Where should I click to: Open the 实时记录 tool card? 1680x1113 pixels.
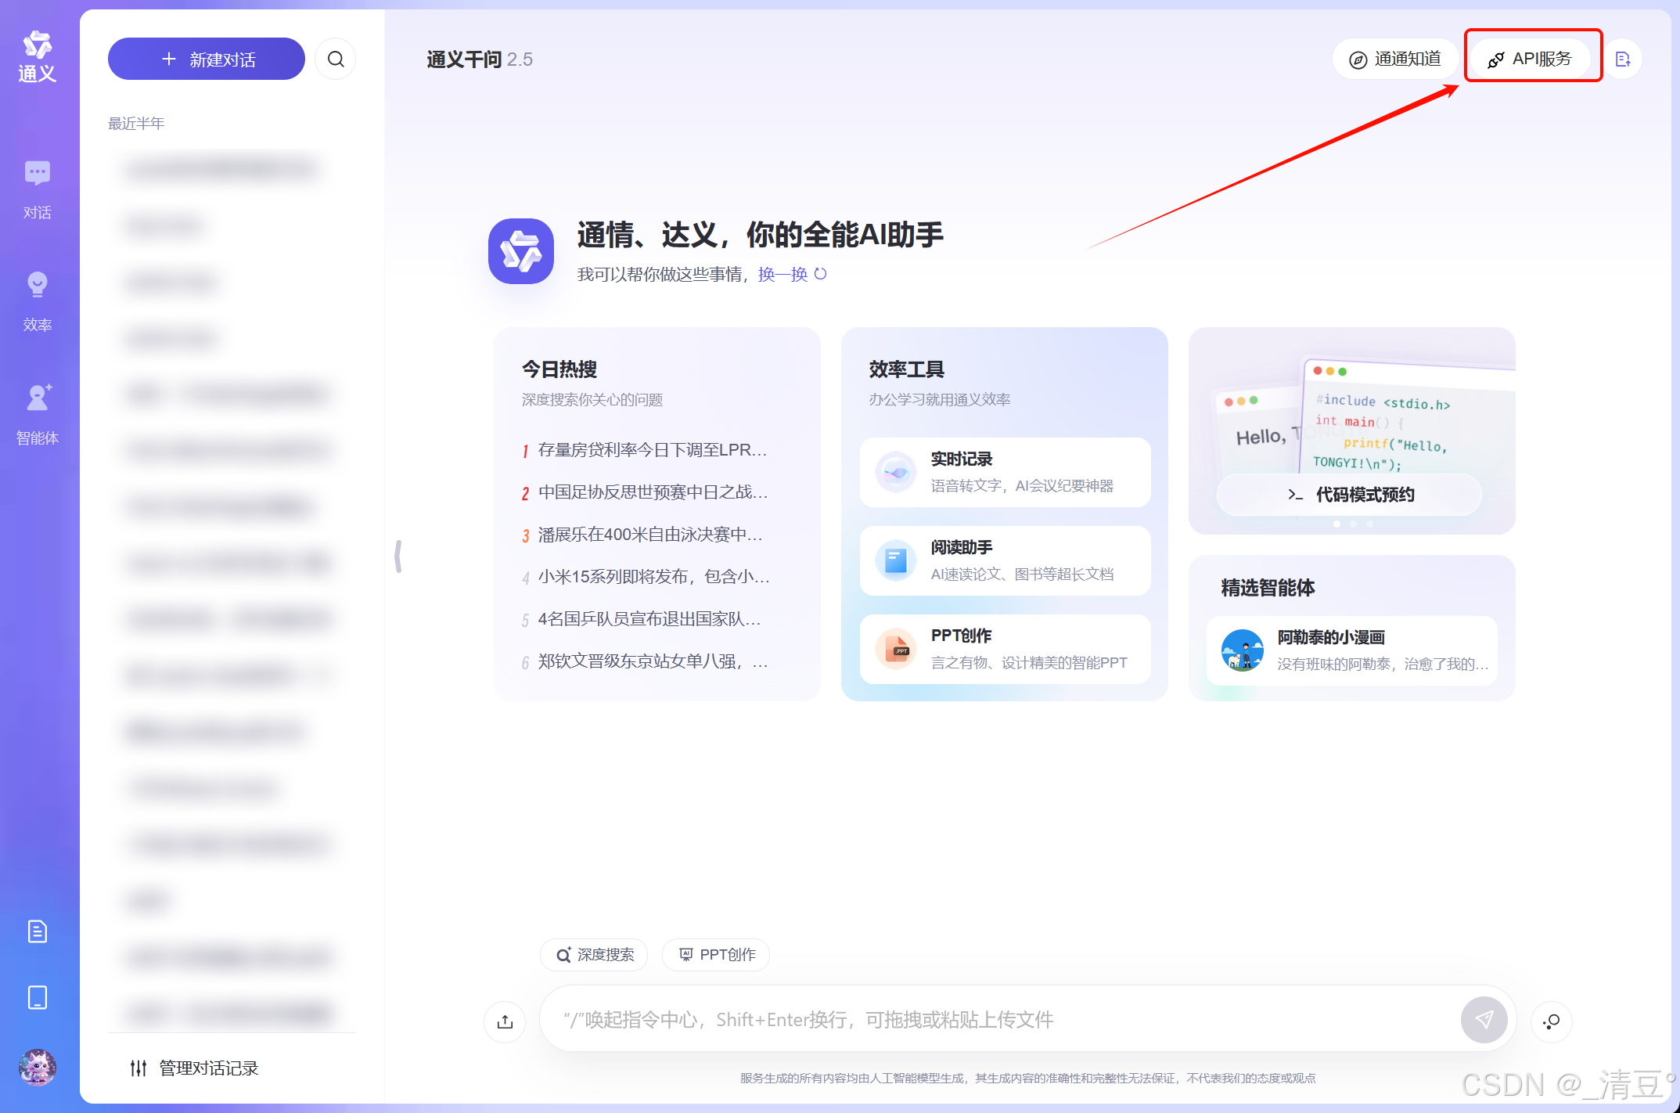(1005, 472)
